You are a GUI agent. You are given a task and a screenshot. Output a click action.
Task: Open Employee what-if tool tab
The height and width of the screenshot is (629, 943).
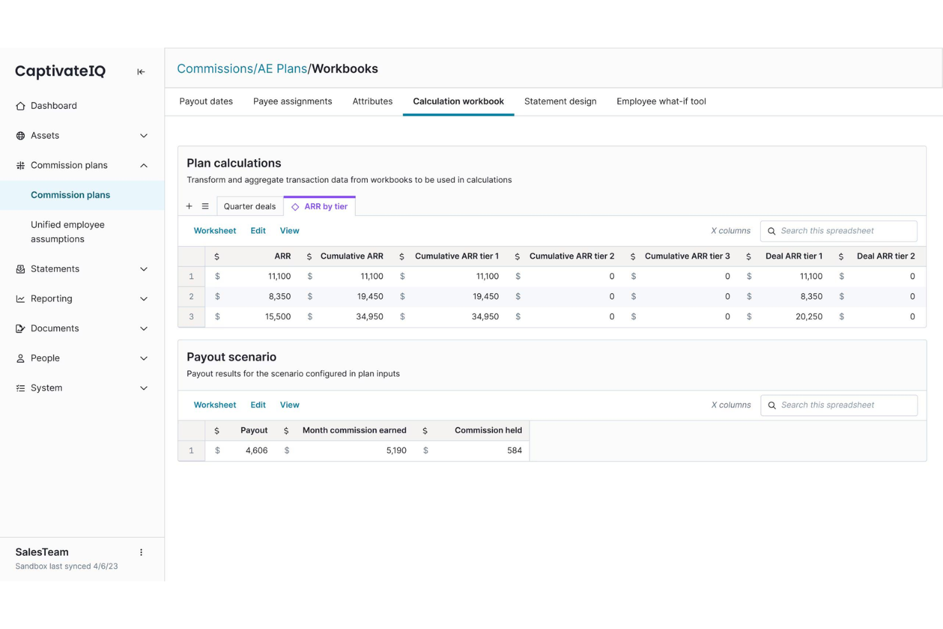pos(661,101)
